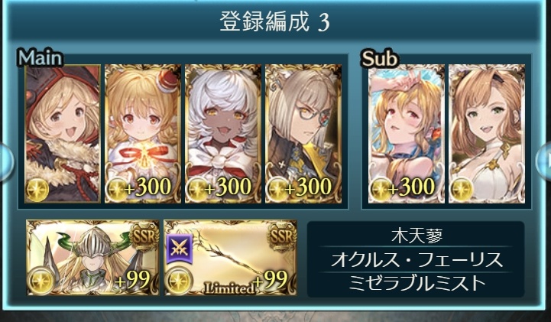Image resolution: width=551 pixels, height=322 pixels.
Task: Open the helmeted knight SSR summon card
Action: coord(92,258)
